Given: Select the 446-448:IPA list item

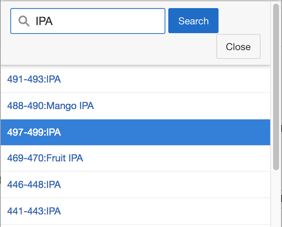Looking at the screenshot, I should click(x=34, y=185).
